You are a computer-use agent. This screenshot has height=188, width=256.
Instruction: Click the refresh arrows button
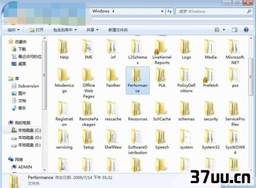[x=169, y=11]
